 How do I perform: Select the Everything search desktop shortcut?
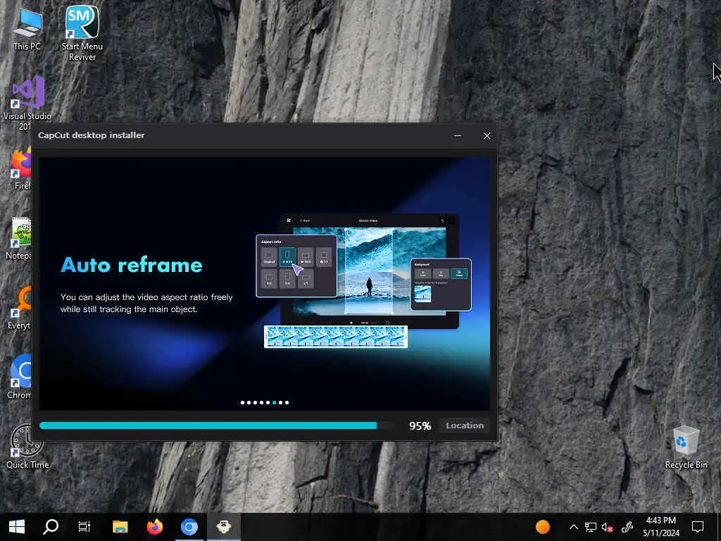coord(20,308)
